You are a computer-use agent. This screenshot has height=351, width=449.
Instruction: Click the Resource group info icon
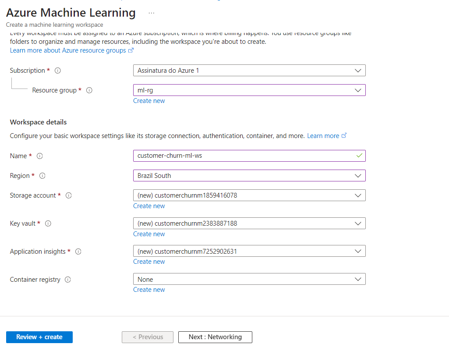89,90
